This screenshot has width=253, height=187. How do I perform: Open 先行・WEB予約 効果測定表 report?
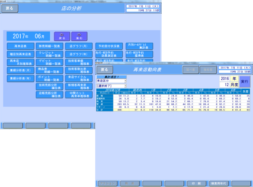[x=109, y=54]
